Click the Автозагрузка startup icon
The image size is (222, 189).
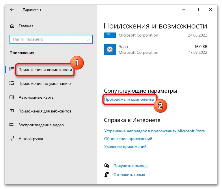click(12, 139)
